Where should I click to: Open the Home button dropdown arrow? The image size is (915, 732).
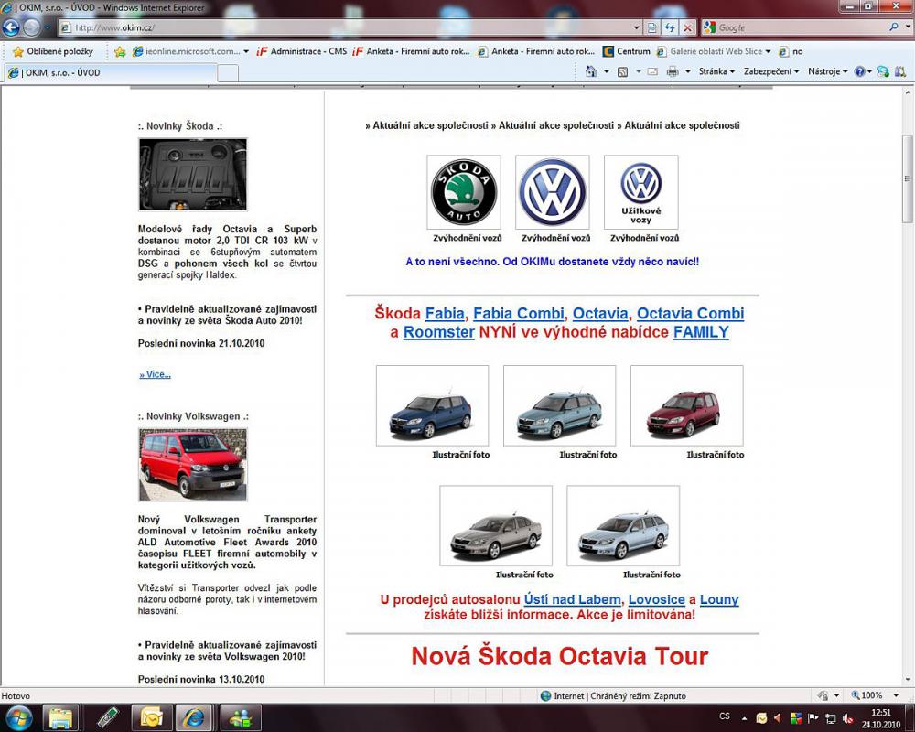[606, 71]
